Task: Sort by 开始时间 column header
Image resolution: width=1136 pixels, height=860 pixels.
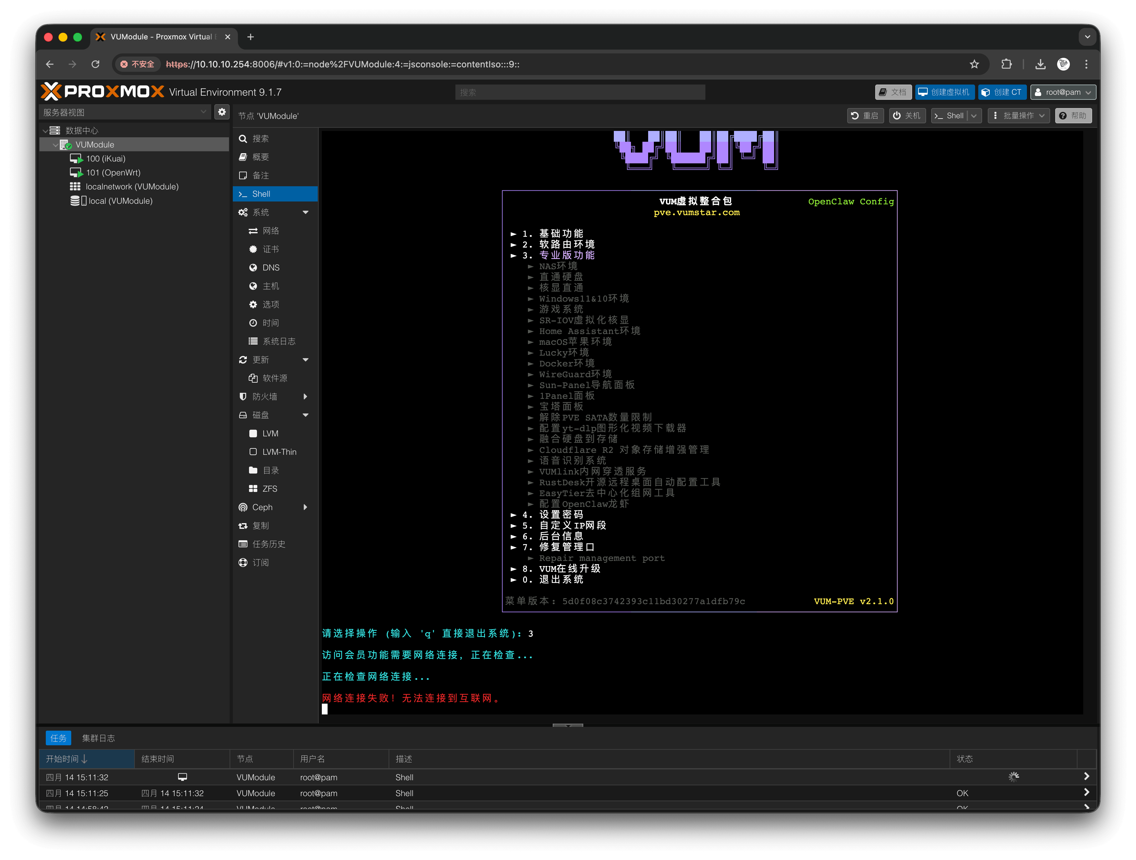Action: coord(87,758)
